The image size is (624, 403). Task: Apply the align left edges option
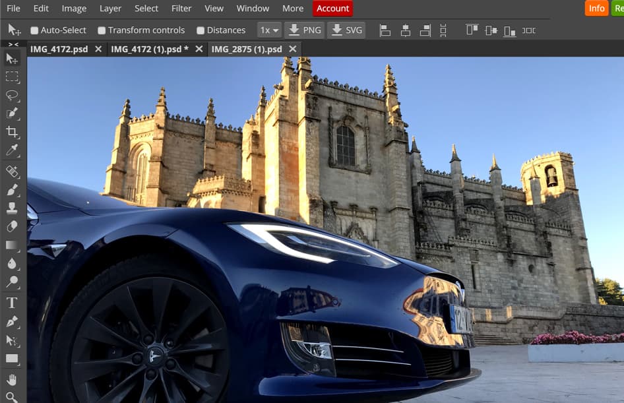[385, 30]
